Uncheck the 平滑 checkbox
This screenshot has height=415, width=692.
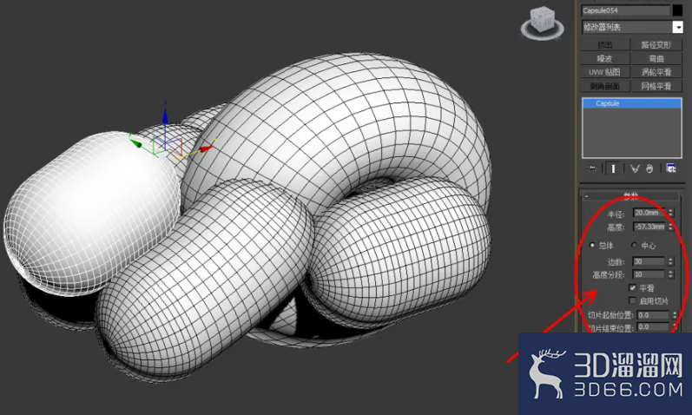[x=632, y=288]
